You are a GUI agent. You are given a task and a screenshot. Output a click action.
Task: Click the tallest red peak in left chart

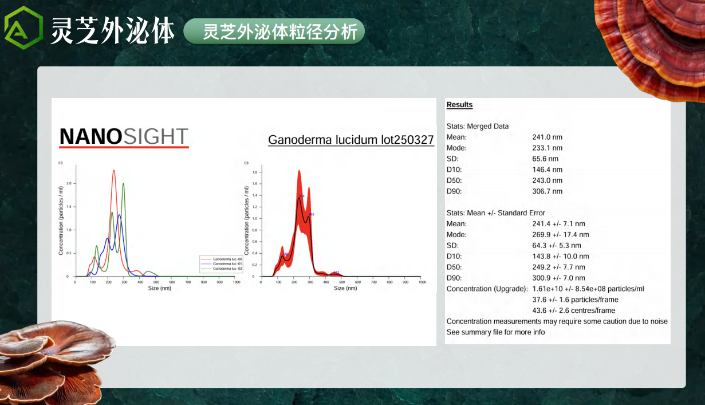click(114, 171)
